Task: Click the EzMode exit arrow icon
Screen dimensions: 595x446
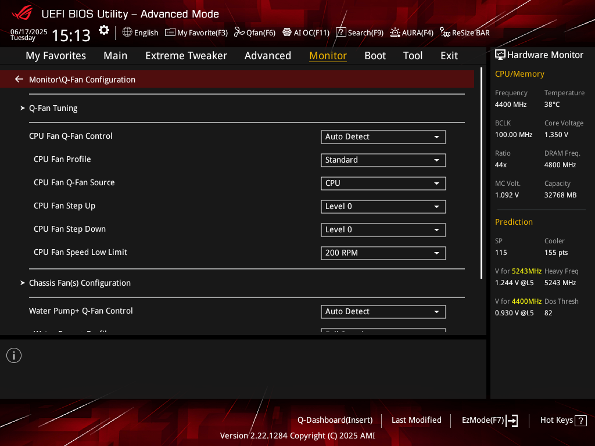Action: [512, 420]
